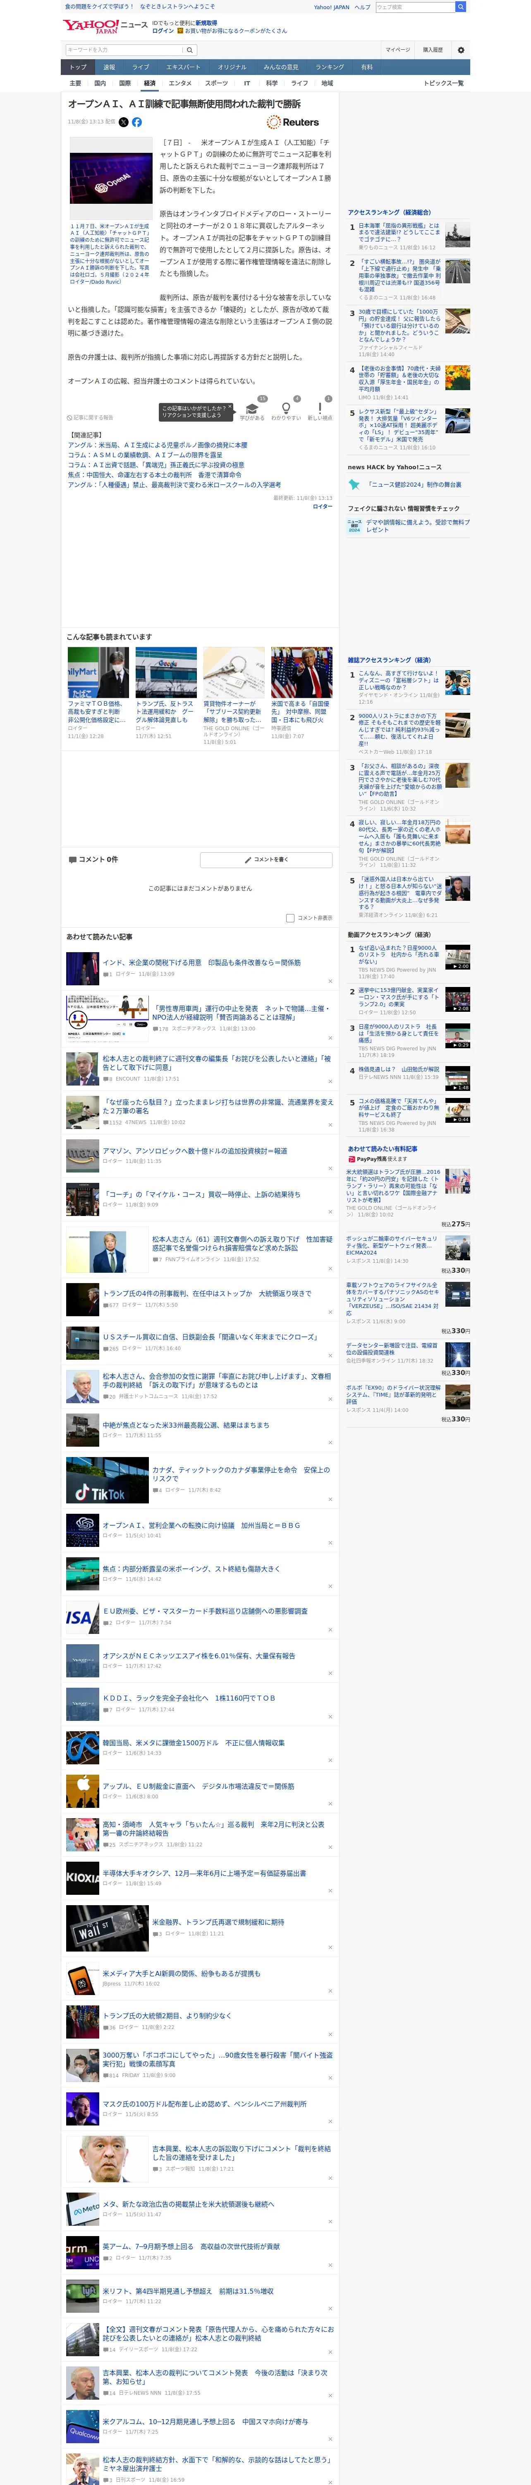Open トピックス一覧 link
The height and width of the screenshot is (2485, 531).
pos(443,83)
